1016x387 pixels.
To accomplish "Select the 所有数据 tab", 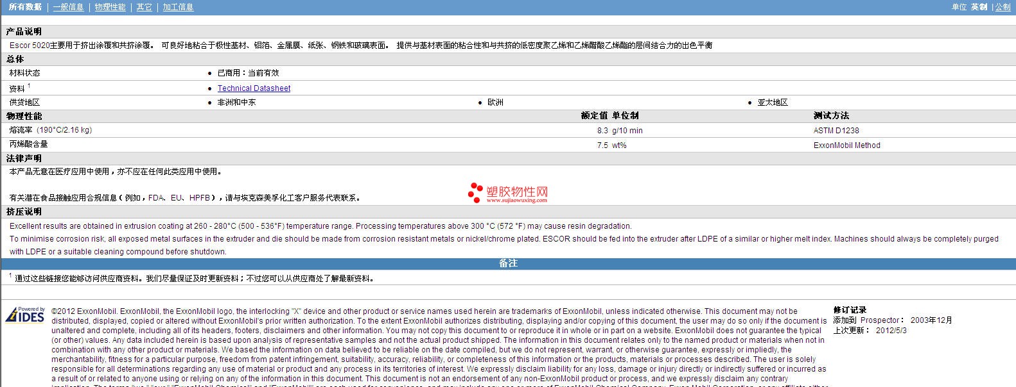I will 25,7.
